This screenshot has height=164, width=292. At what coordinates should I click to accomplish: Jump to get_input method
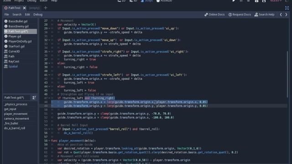click(20, 109)
